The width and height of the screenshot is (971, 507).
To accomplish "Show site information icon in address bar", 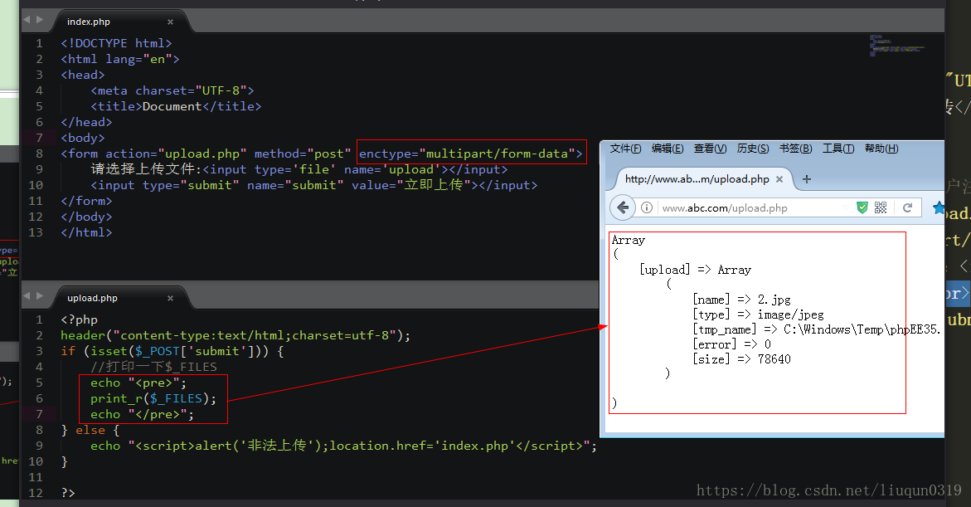I will (x=647, y=207).
